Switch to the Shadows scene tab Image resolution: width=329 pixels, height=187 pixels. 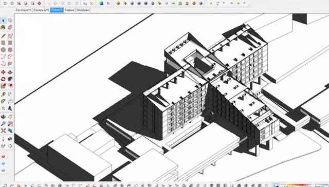click(83, 10)
